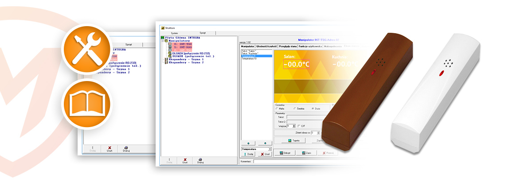
Task: Click the Drukuj printer icon in front window
Action: (200, 160)
